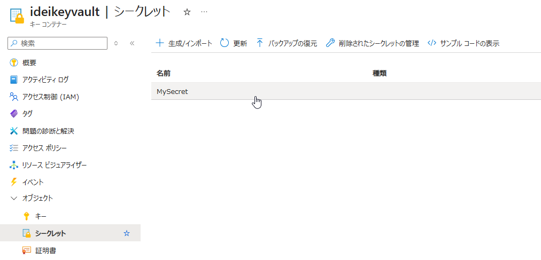Favorite シークレット with its sidebar star
Image resolution: width=541 pixels, height=260 pixels.
[x=127, y=233]
